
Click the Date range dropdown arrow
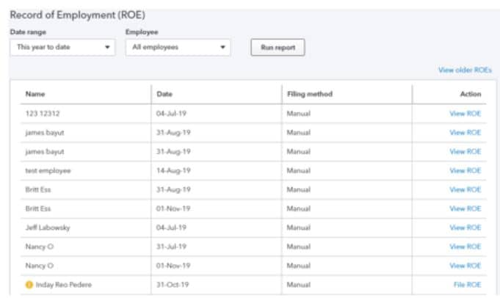click(x=107, y=47)
